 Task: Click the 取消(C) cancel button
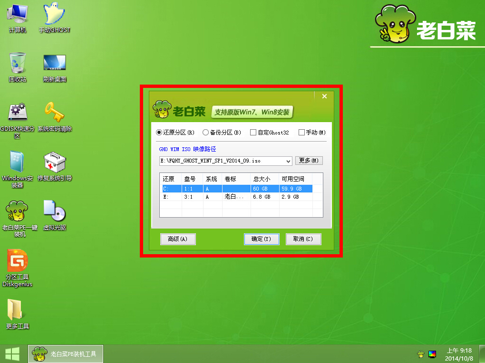click(303, 239)
